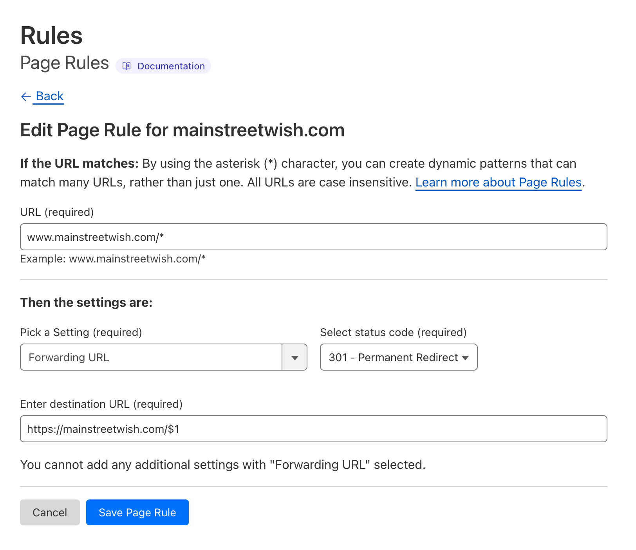Click the Documentation label text
This screenshot has height=550, width=636.
(171, 66)
